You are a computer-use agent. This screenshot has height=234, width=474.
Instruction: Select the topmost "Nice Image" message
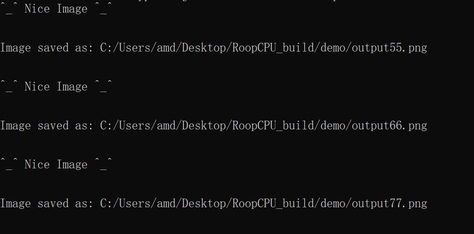pos(56,9)
